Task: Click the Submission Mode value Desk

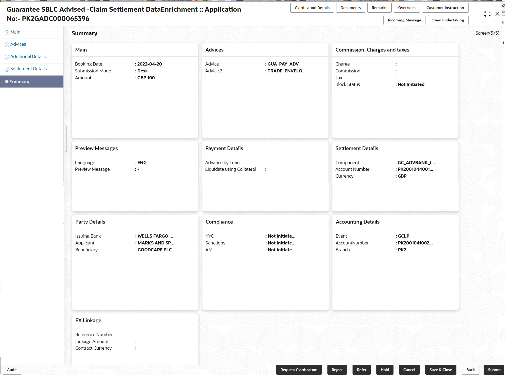Action: tap(142, 71)
